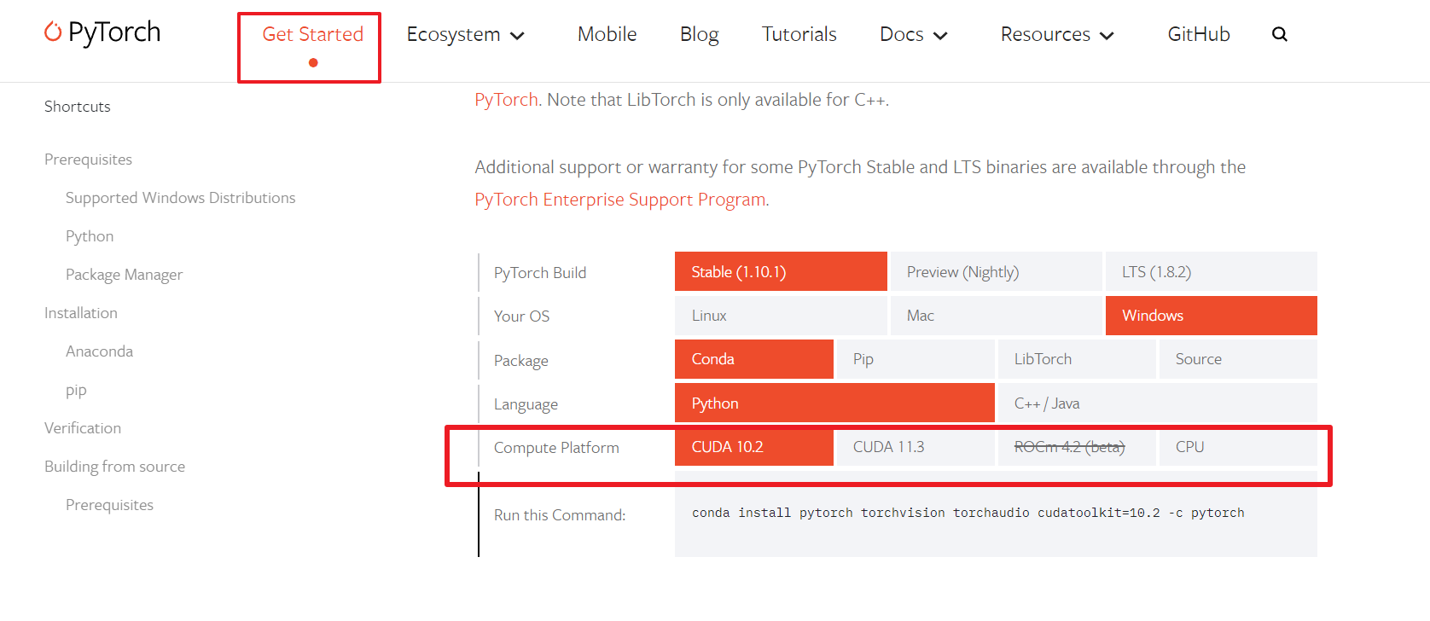Open the Get Started tab
This screenshot has width=1430, height=621.
pos(312,34)
